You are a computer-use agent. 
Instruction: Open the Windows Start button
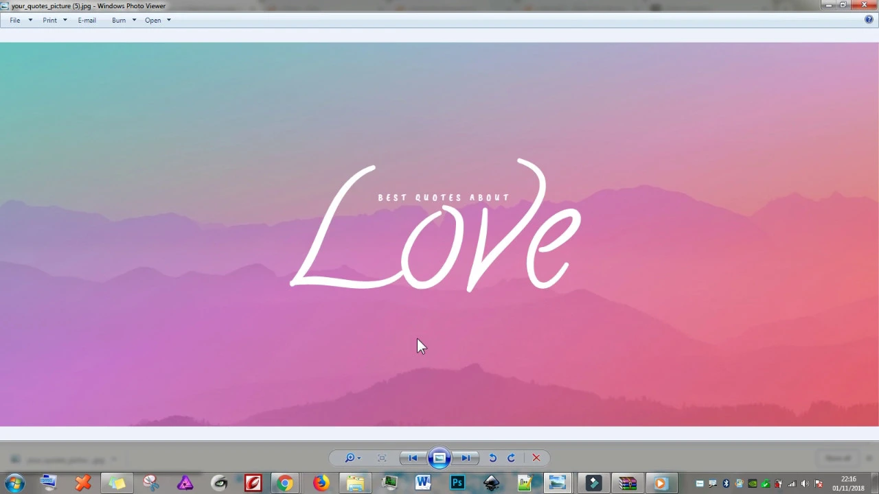pyautogui.click(x=14, y=484)
